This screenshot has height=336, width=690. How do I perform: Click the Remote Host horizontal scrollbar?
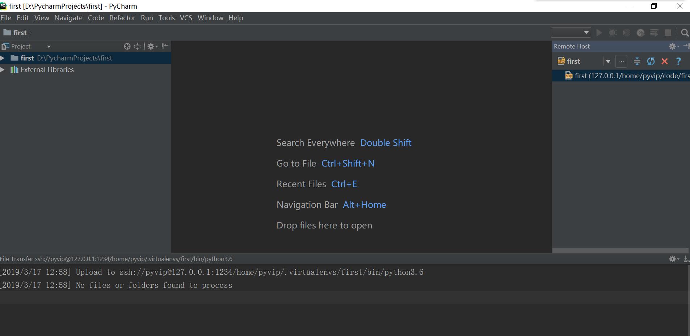(x=620, y=250)
